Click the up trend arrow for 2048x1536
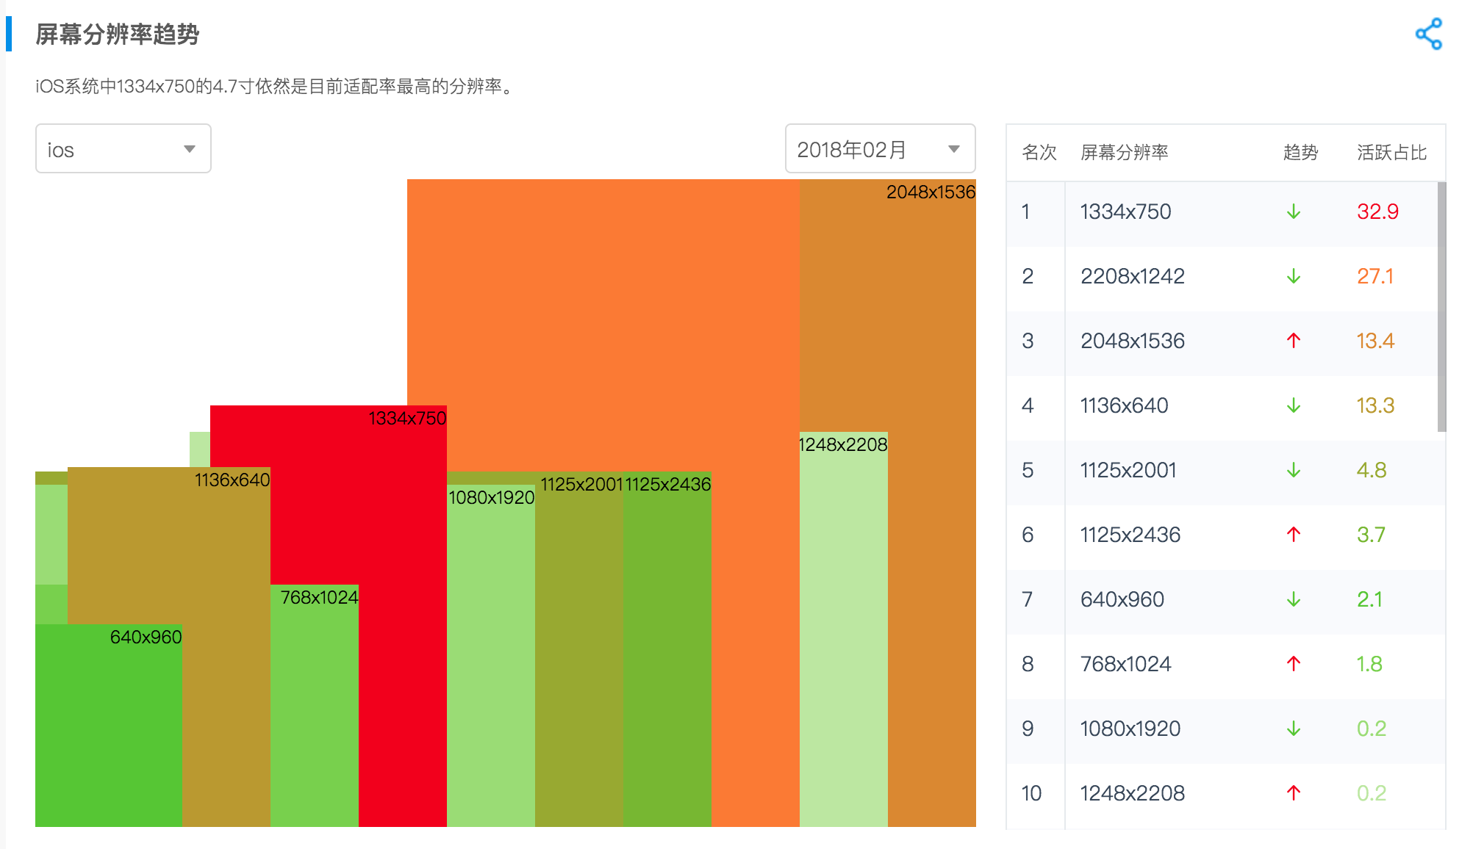Viewport: 1473px width, 849px height. tap(1294, 341)
